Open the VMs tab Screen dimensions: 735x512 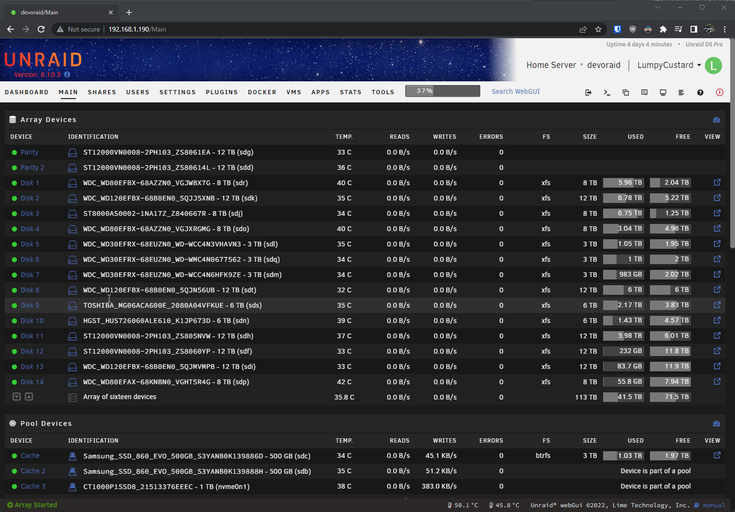(x=294, y=92)
